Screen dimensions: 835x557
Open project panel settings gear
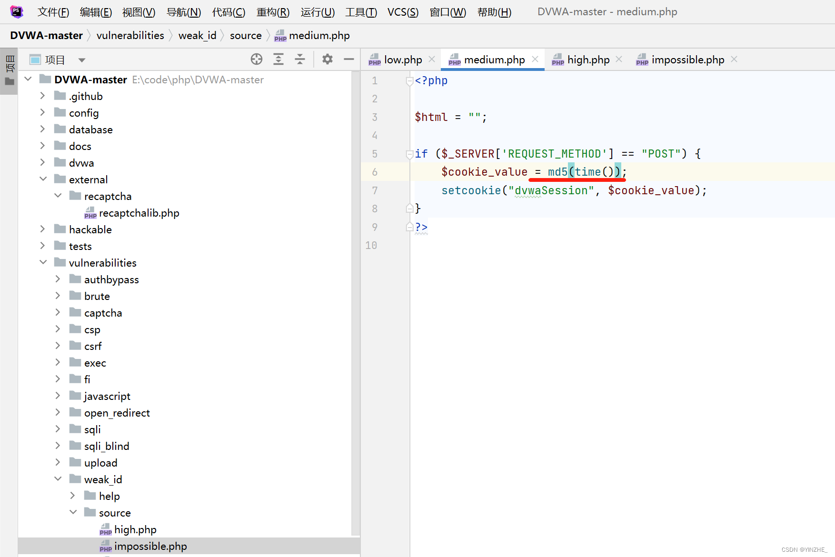328,59
